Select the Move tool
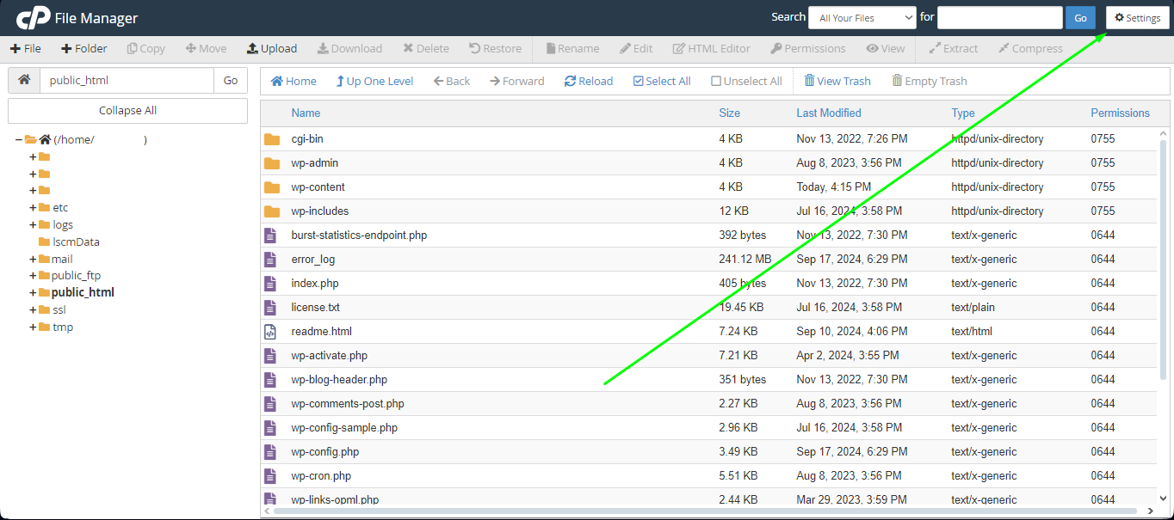This screenshot has height=520, width=1174. tap(206, 48)
